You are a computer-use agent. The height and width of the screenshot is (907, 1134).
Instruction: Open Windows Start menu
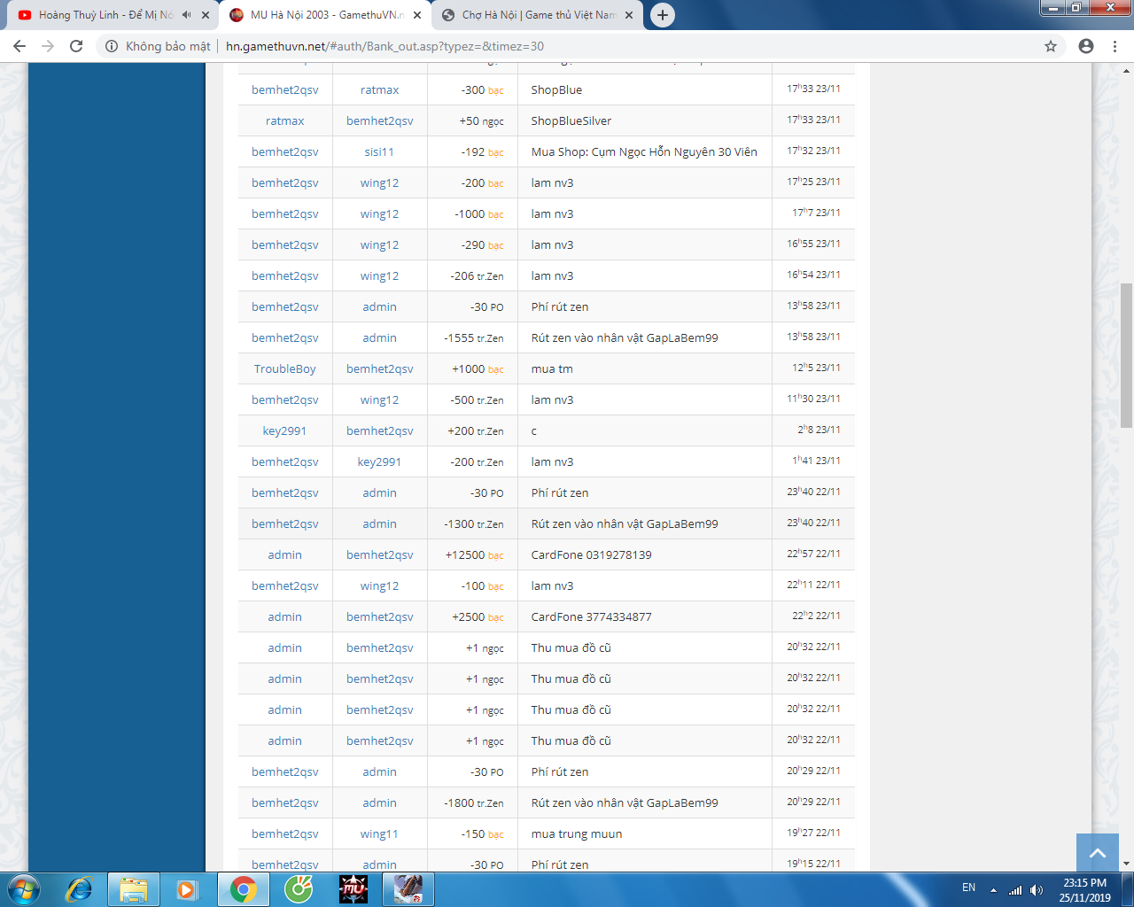click(24, 888)
